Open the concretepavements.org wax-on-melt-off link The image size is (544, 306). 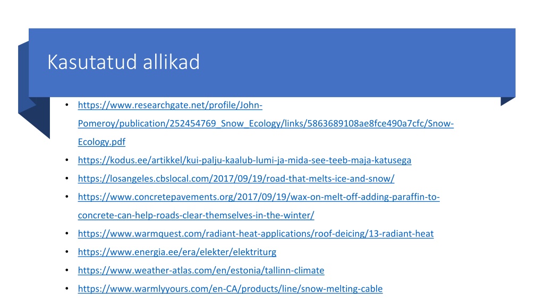pyautogui.click(x=259, y=197)
